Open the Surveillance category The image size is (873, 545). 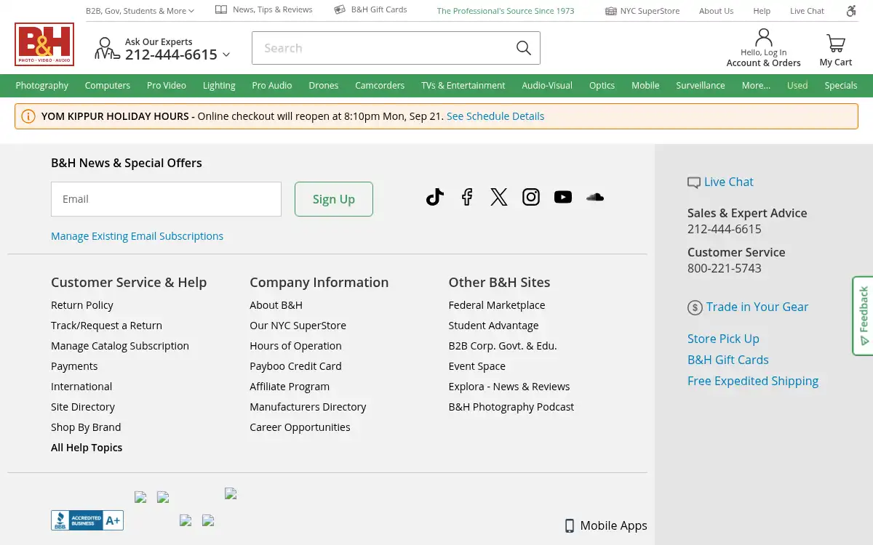click(x=701, y=85)
